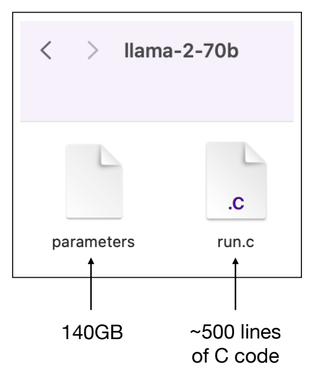Screen dimensions: 317x380
Task: Click the 140GB annotation text
Action: (92, 332)
